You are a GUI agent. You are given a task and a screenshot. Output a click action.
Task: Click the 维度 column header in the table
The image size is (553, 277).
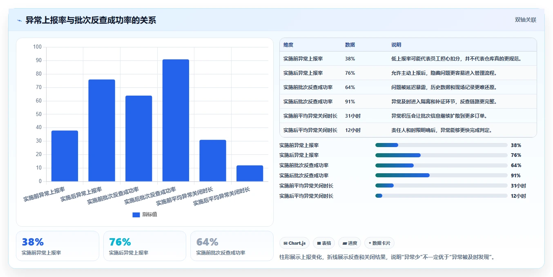coord(288,45)
